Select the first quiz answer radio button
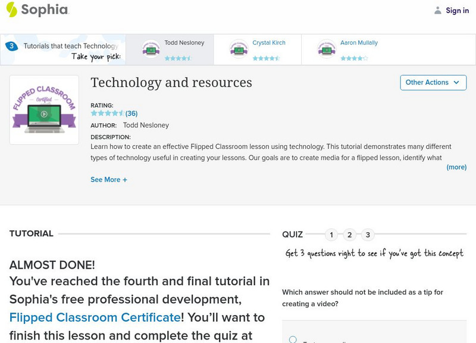 tap(293, 339)
